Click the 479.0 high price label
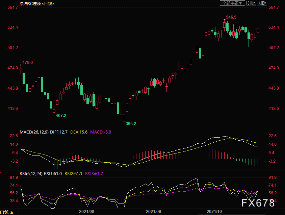 point(28,63)
